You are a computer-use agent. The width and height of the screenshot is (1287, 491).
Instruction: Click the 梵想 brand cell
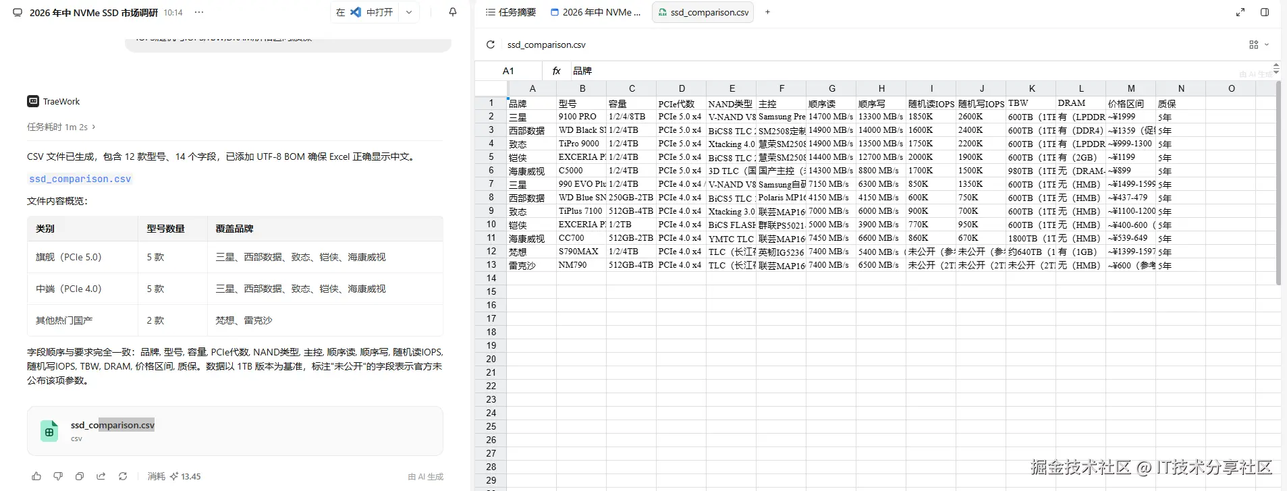coord(532,252)
